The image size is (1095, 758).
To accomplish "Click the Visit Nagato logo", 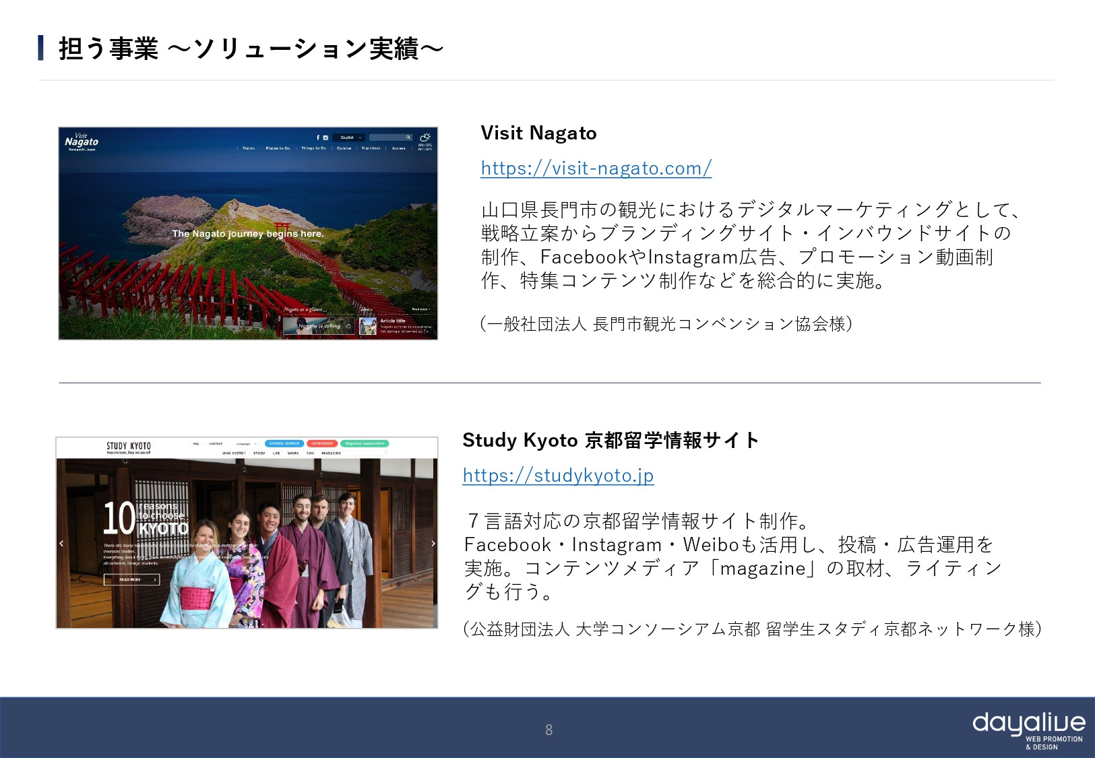I will 82,141.
